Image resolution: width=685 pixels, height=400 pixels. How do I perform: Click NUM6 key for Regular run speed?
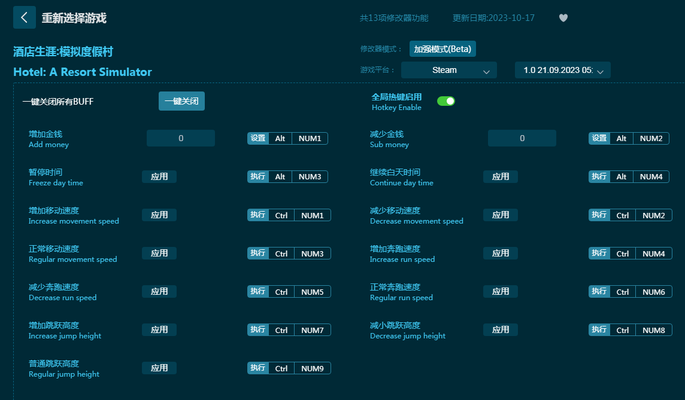tap(653, 291)
